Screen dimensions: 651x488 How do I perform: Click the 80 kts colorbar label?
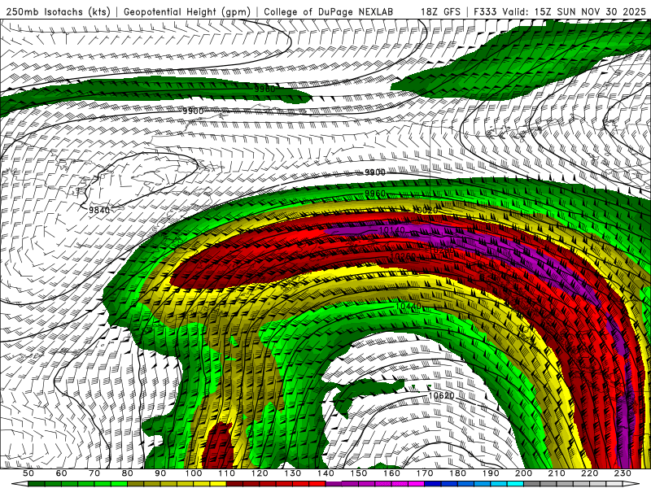coord(127,473)
